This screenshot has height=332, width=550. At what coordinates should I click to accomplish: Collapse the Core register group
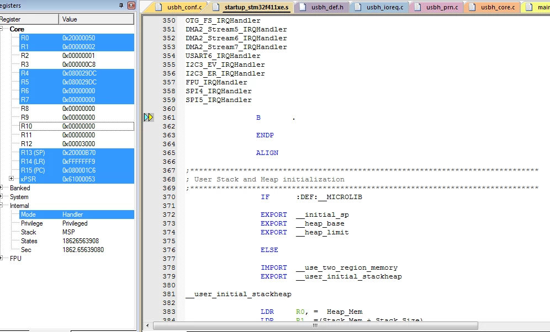point(1,29)
